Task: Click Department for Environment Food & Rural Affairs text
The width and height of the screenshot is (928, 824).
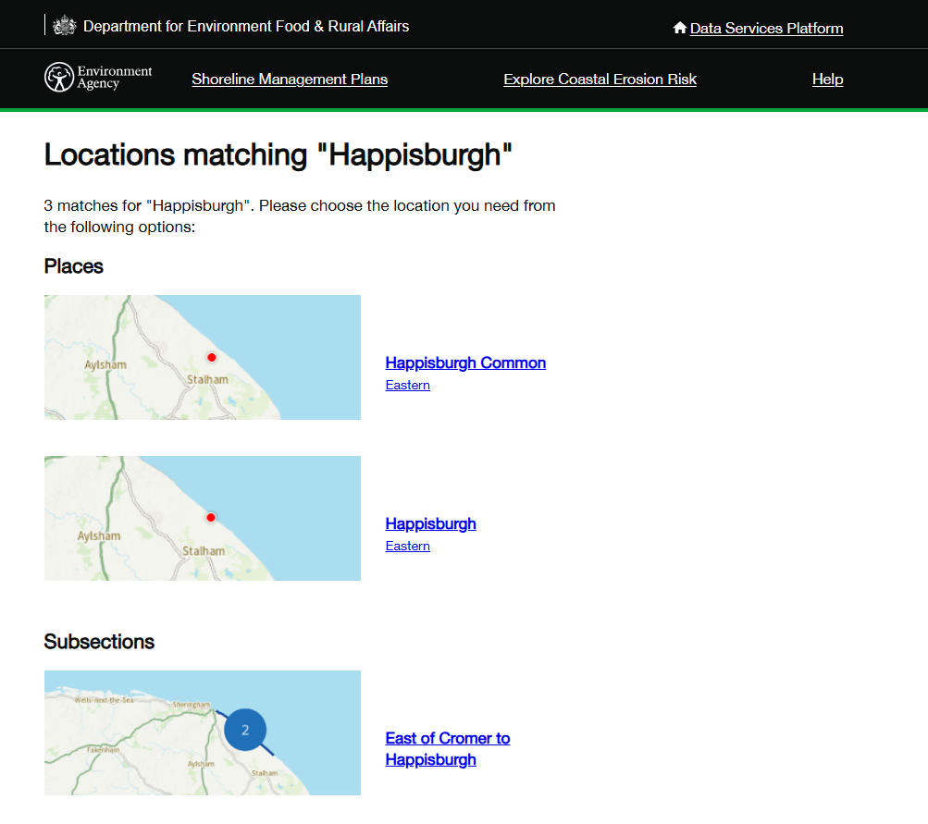Action: [246, 26]
